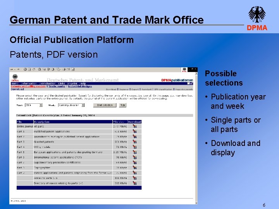Download the Utility models file
Image resolution: width=279 pixels, height=209 pixels.
click(134, 147)
